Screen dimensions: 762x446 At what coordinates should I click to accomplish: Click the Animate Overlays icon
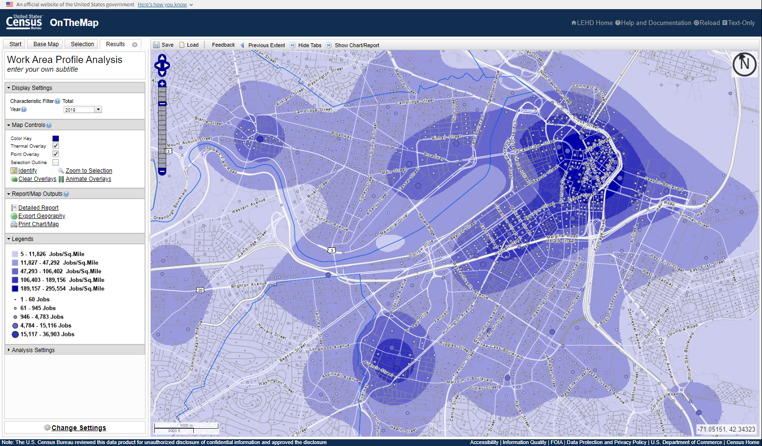point(61,179)
